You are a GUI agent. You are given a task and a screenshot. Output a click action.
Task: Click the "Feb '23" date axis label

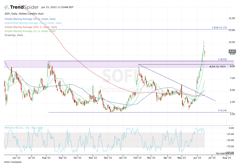(x=137, y=158)
